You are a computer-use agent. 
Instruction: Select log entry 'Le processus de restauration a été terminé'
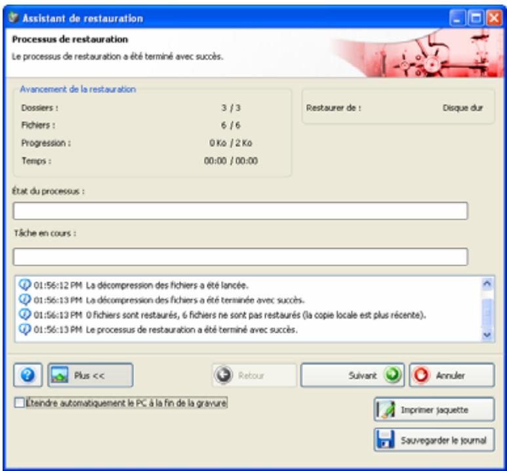[158, 330]
